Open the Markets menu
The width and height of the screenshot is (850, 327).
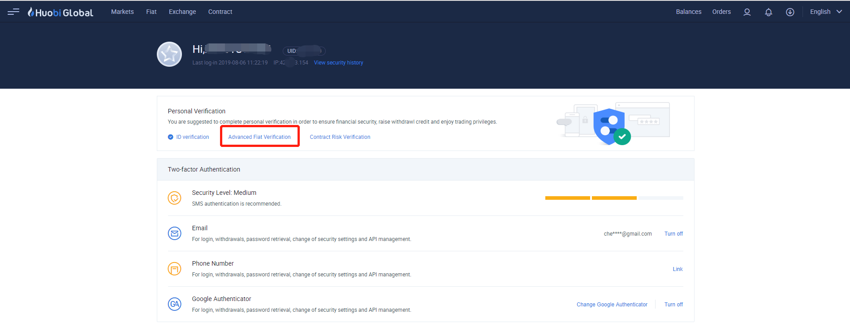coord(122,12)
